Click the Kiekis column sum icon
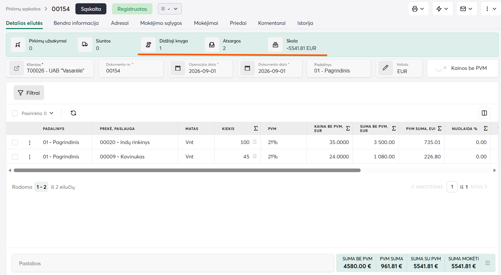 click(x=256, y=128)
